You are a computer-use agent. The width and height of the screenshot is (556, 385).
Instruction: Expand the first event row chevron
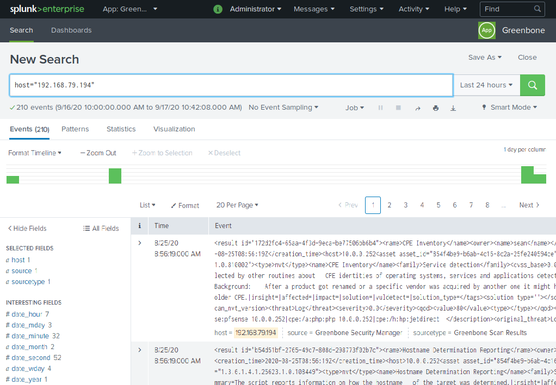(x=140, y=243)
